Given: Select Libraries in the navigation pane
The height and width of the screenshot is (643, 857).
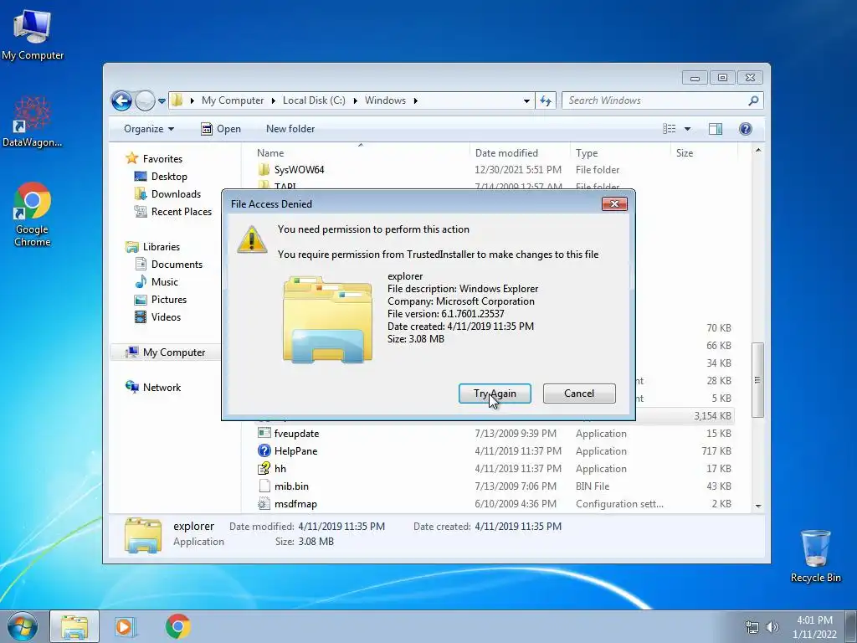Looking at the screenshot, I should [x=162, y=247].
